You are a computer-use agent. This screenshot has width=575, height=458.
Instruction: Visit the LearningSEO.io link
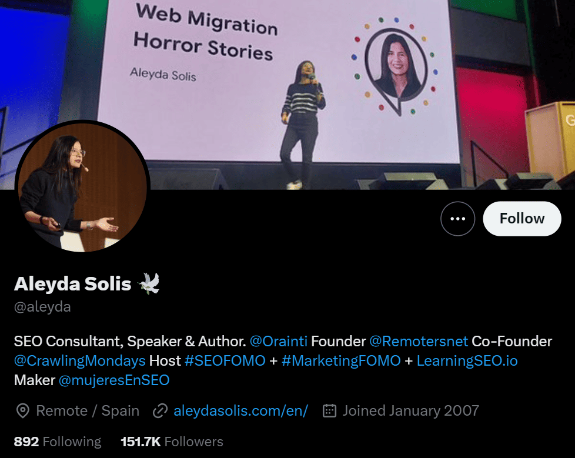[x=467, y=361]
